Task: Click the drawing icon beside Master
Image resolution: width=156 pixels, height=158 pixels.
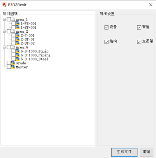Action: [x=13, y=67]
